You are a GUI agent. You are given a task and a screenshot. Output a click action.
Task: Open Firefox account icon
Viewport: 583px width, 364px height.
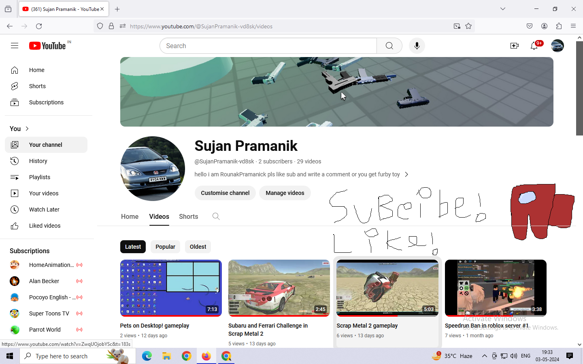click(545, 26)
